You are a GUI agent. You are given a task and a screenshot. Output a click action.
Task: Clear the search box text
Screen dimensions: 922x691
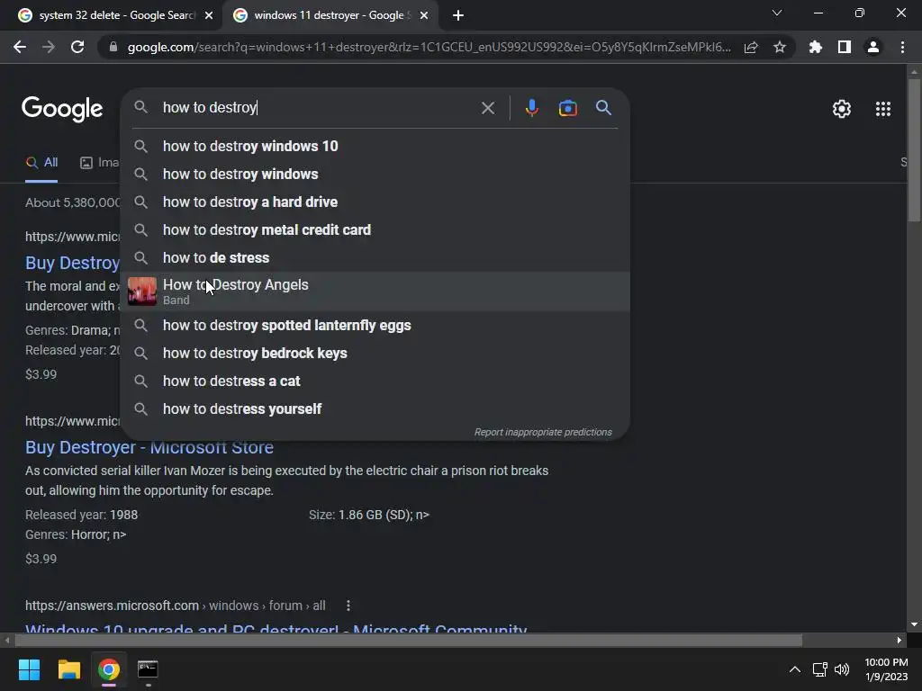(x=487, y=108)
